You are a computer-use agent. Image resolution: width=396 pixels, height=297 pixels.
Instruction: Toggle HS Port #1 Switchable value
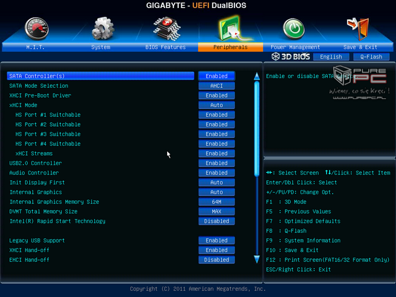pos(217,114)
